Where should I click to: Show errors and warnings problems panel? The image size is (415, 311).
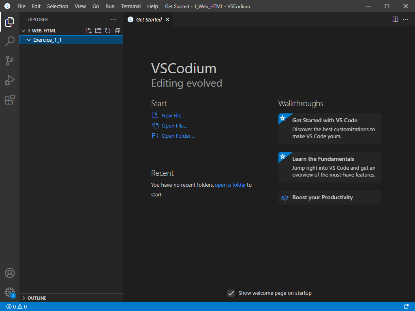(17, 307)
